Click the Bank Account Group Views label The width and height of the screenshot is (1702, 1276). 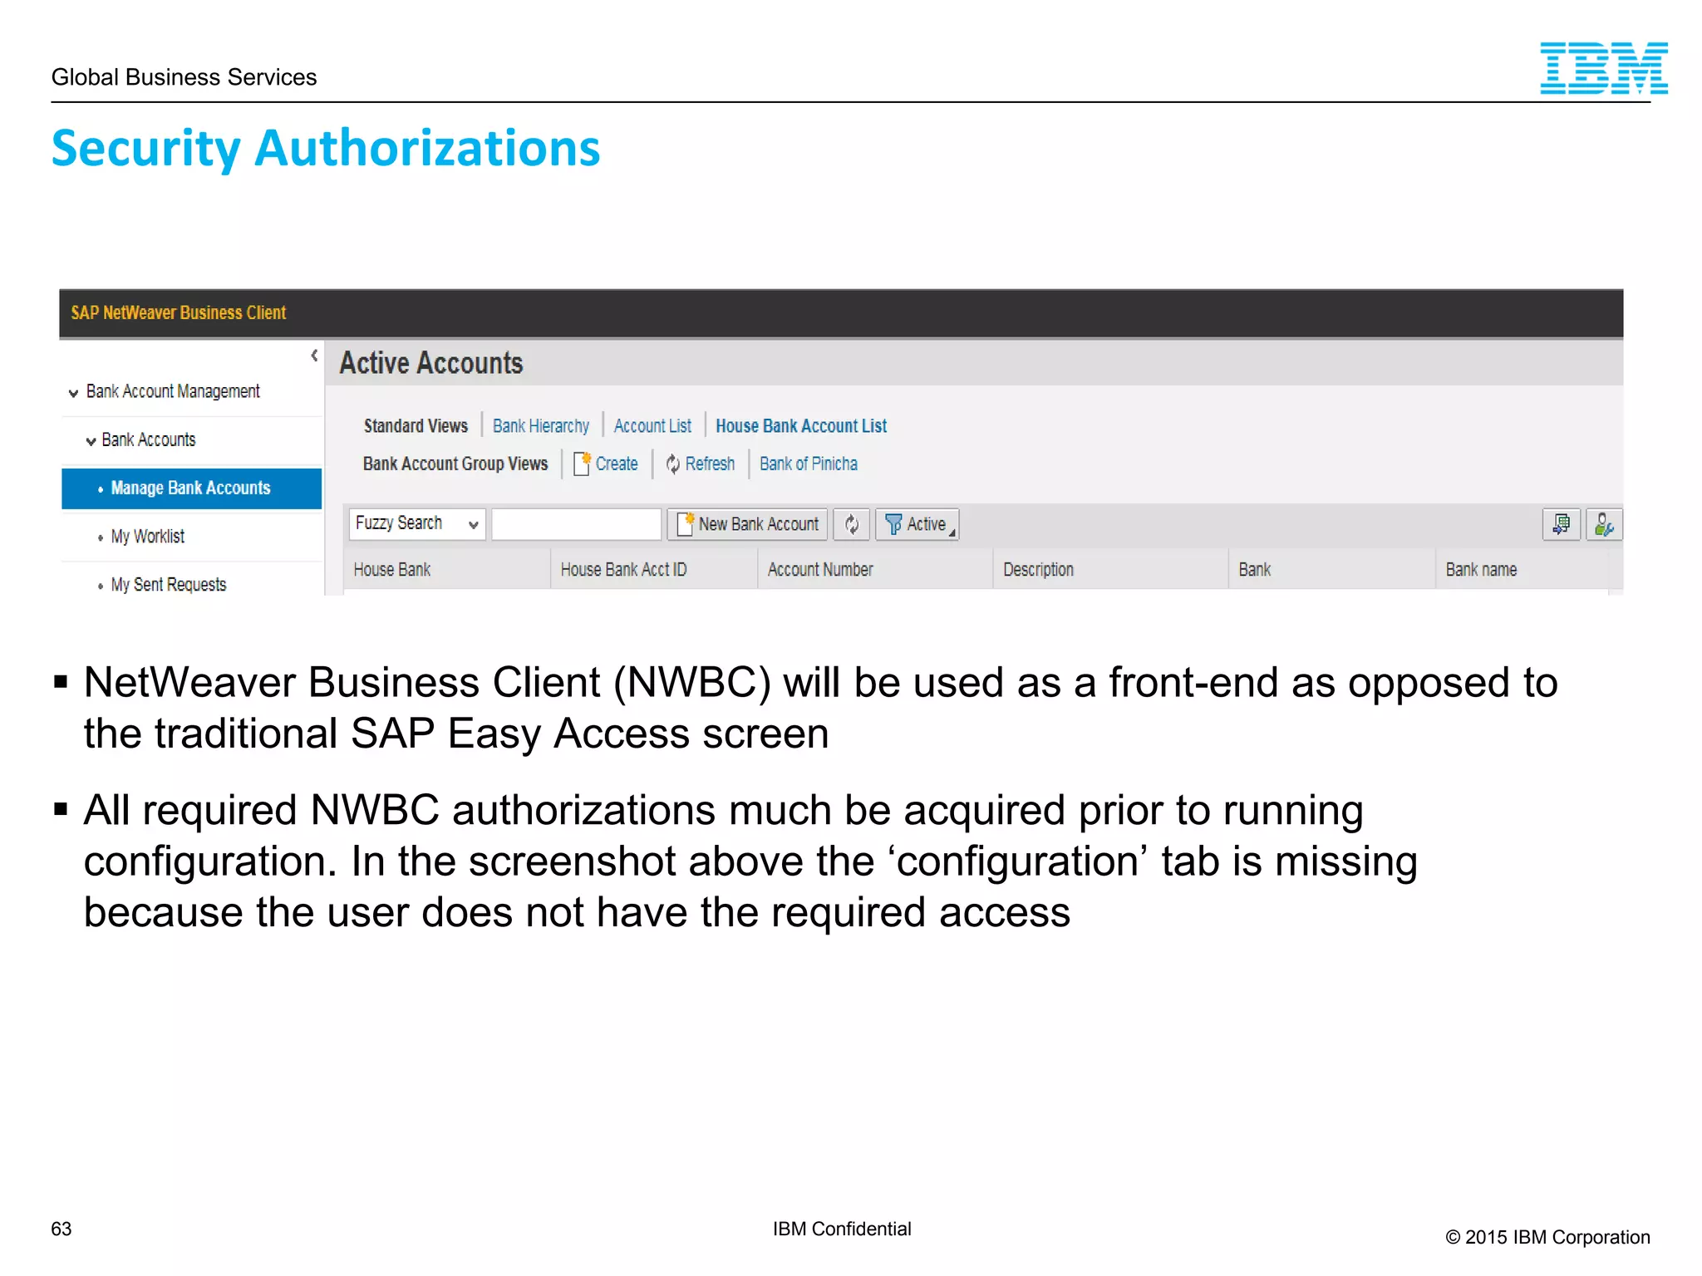[x=455, y=464]
